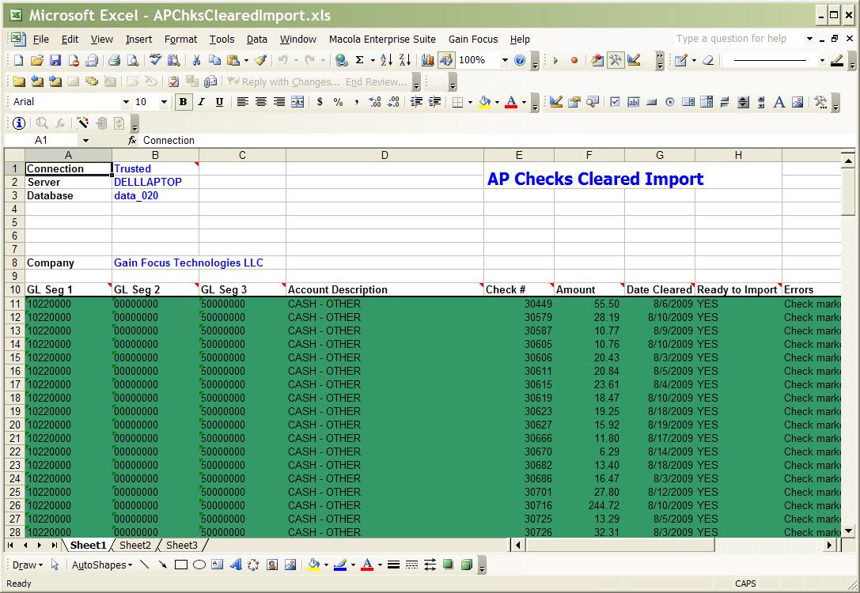Click the blue info circle icon

click(19, 123)
